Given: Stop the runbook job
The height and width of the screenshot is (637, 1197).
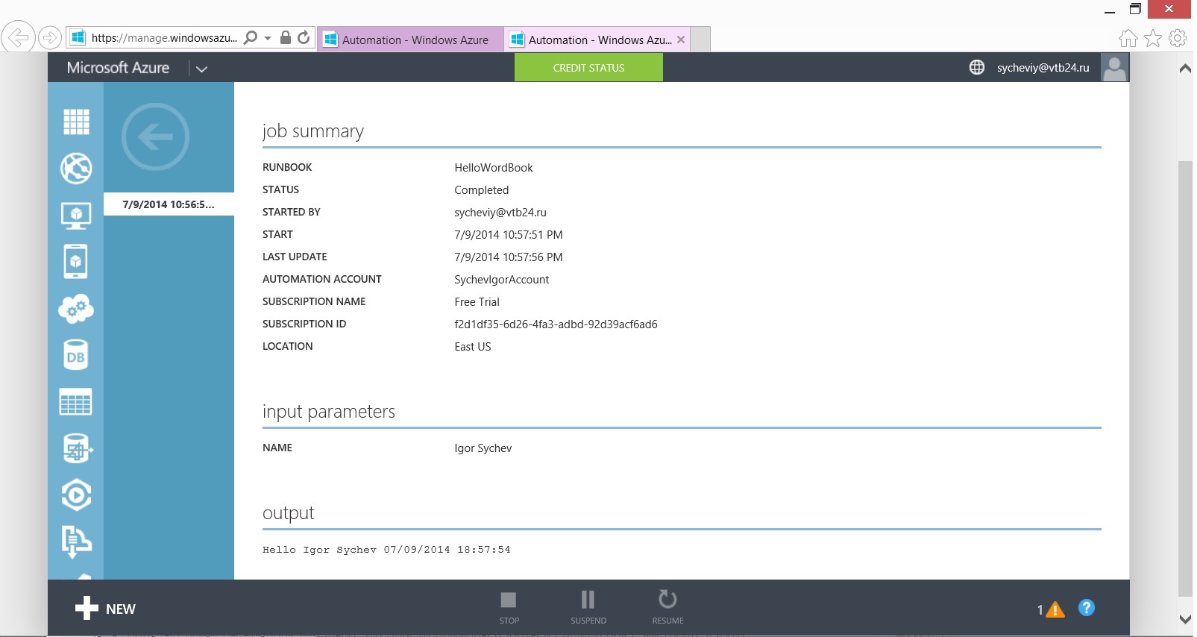Looking at the screenshot, I should point(509,607).
